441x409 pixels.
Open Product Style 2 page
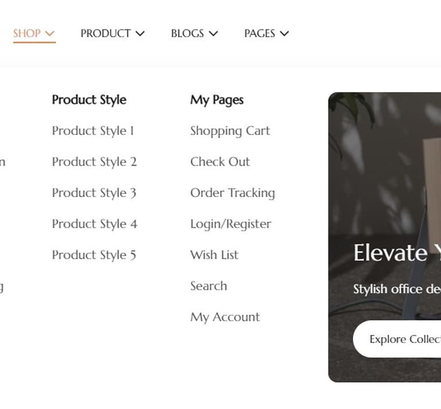click(x=94, y=162)
